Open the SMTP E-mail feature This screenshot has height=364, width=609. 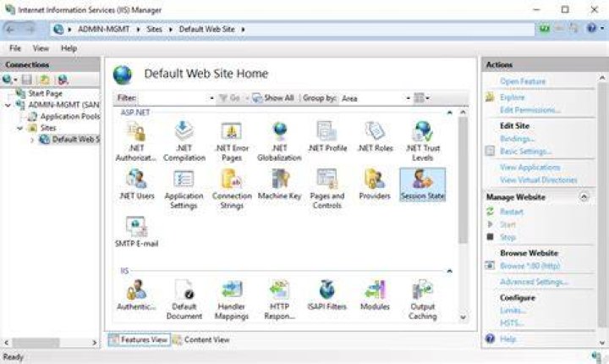point(136,232)
